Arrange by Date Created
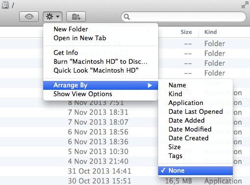Image resolution: width=250 pixels, height=185 pixels. (195, 138)
